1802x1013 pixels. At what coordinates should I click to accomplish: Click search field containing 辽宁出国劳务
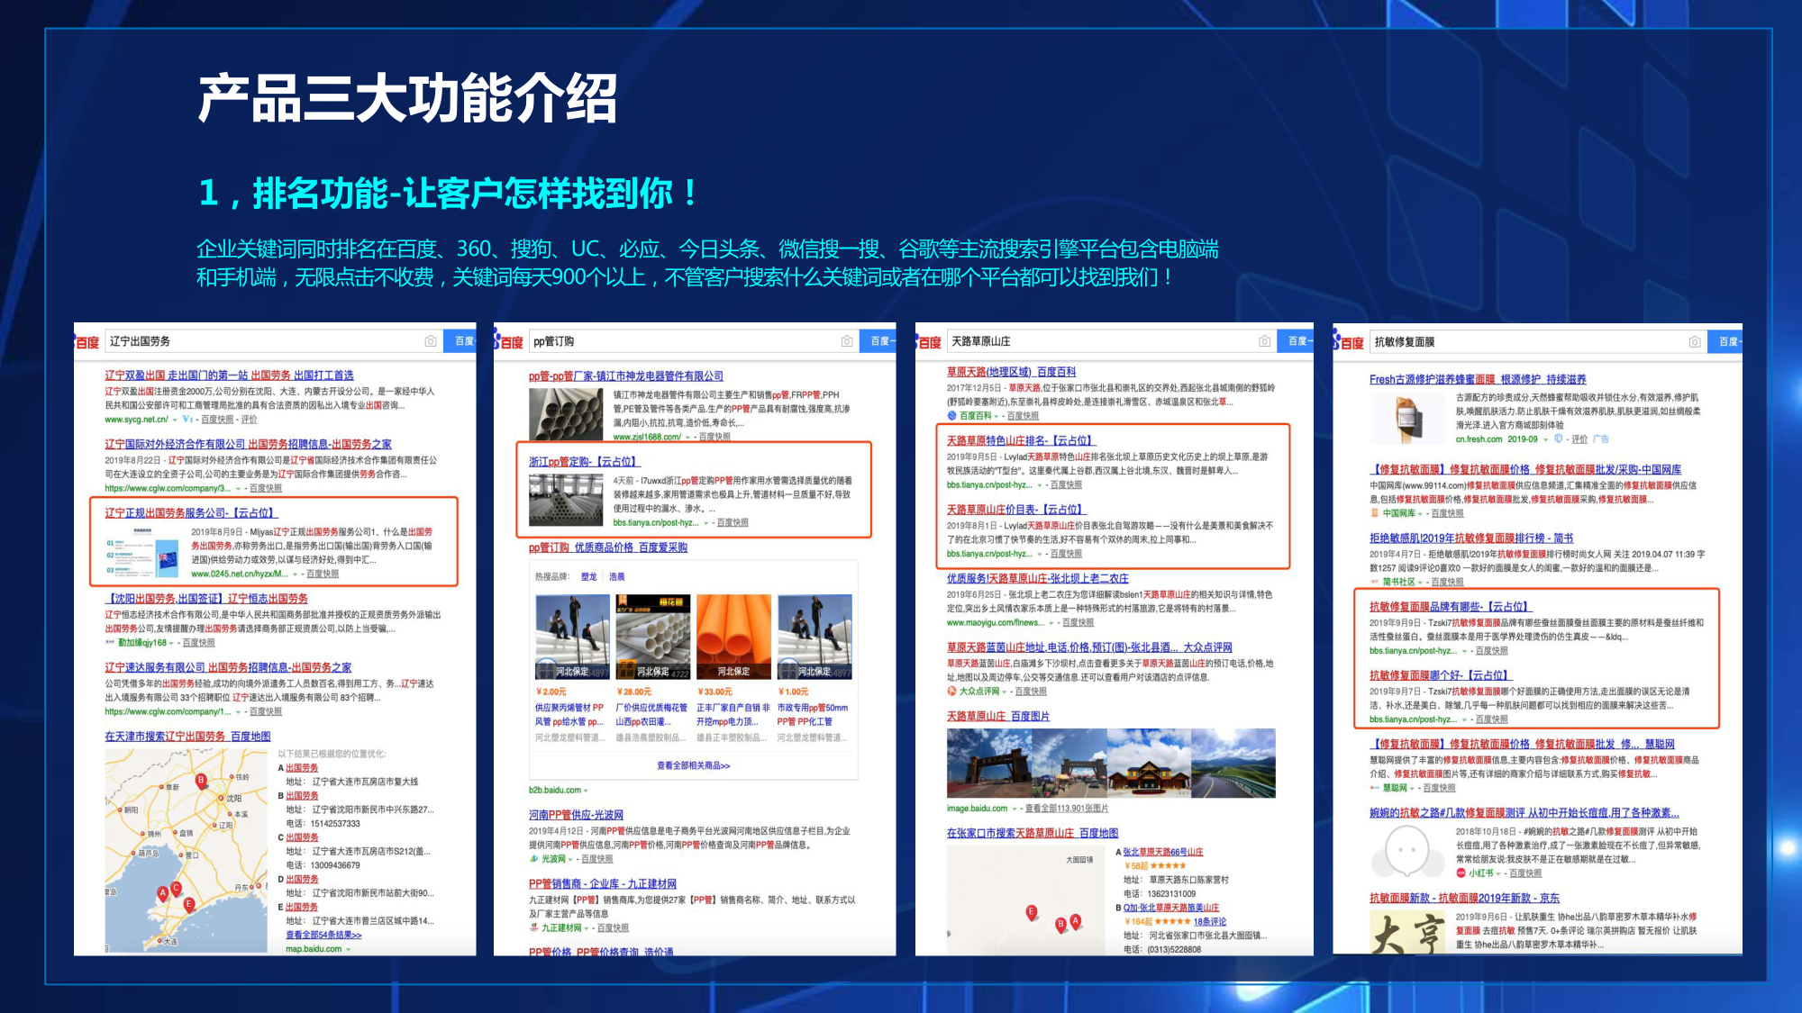point(273,341)
